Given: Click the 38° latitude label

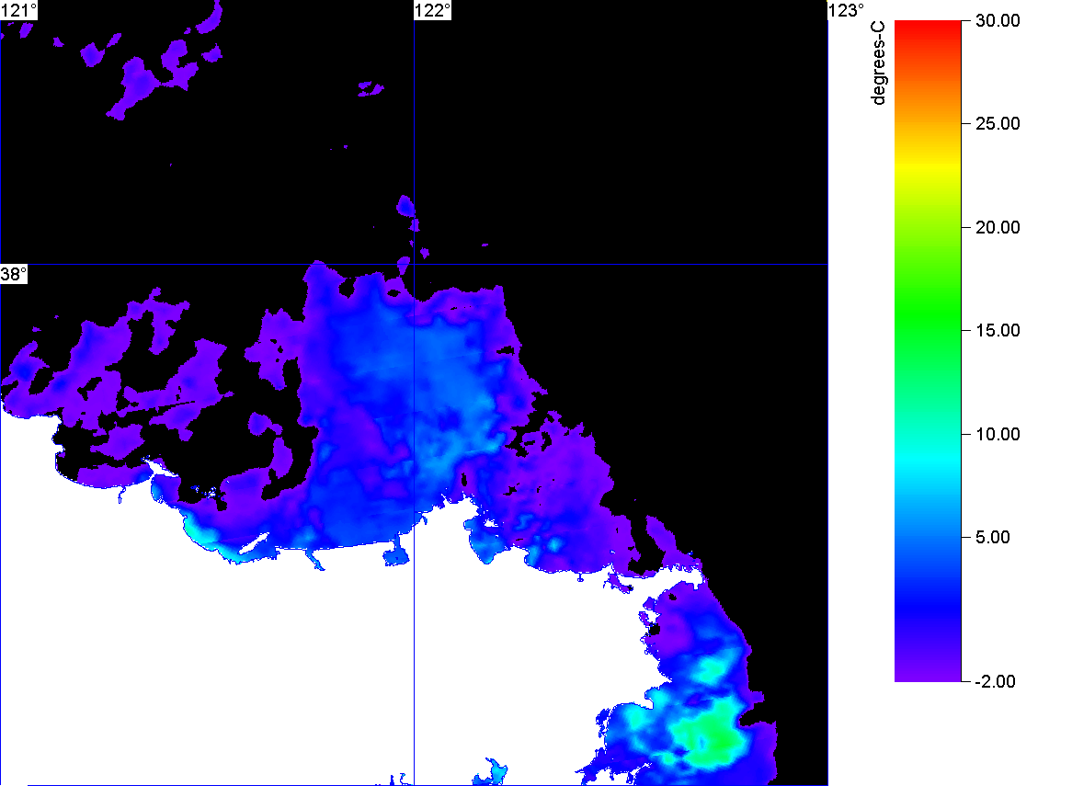Looking at the screenshot, I should point(14,274).
